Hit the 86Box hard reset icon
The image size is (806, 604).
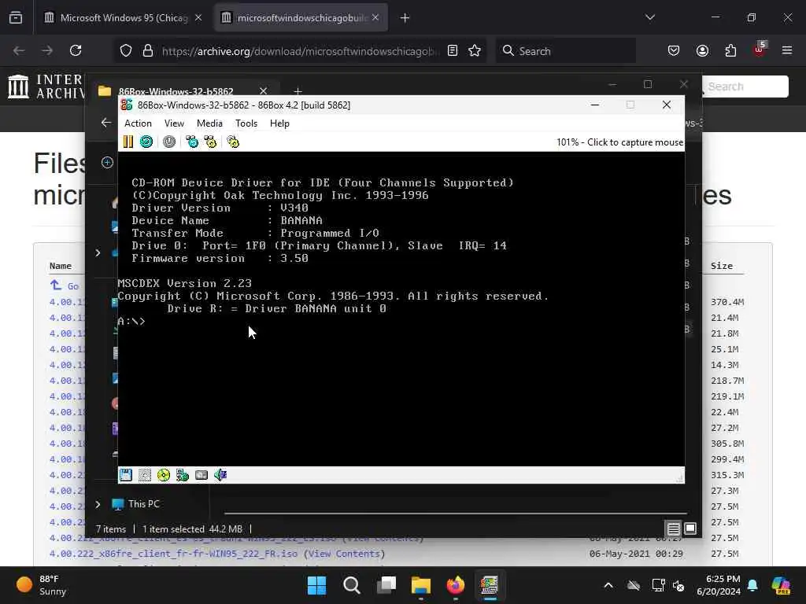point(146,142)
